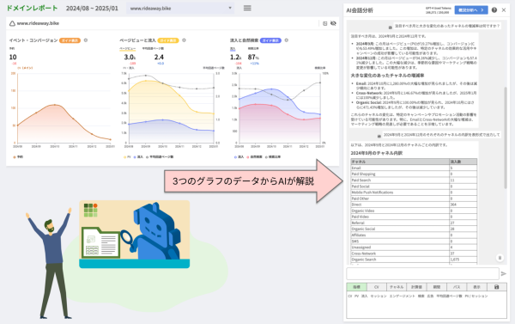Click the triangle icon before www.rideaway.bike
The image size is (515, 324).
point(12,23)
